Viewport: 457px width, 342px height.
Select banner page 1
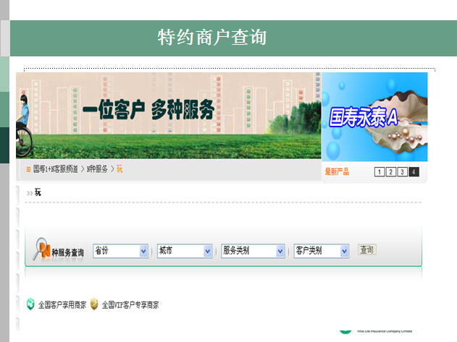click(380, 172)
